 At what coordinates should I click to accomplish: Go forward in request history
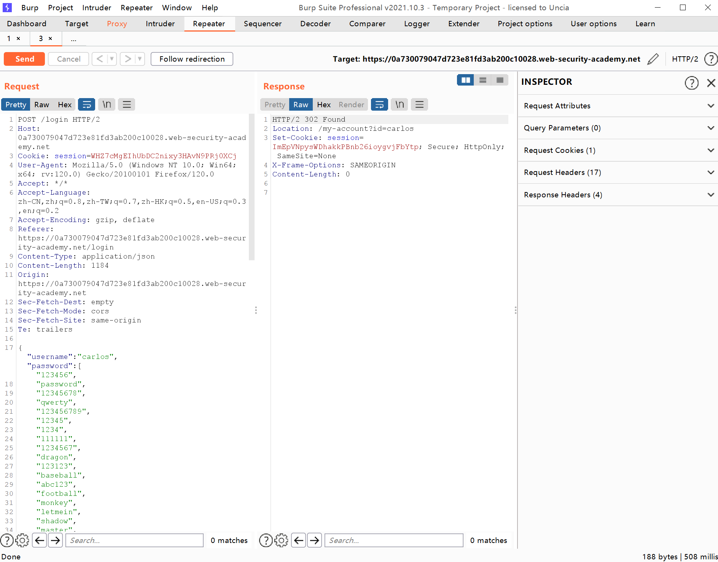pyautogui.click(x=128, y=59)
